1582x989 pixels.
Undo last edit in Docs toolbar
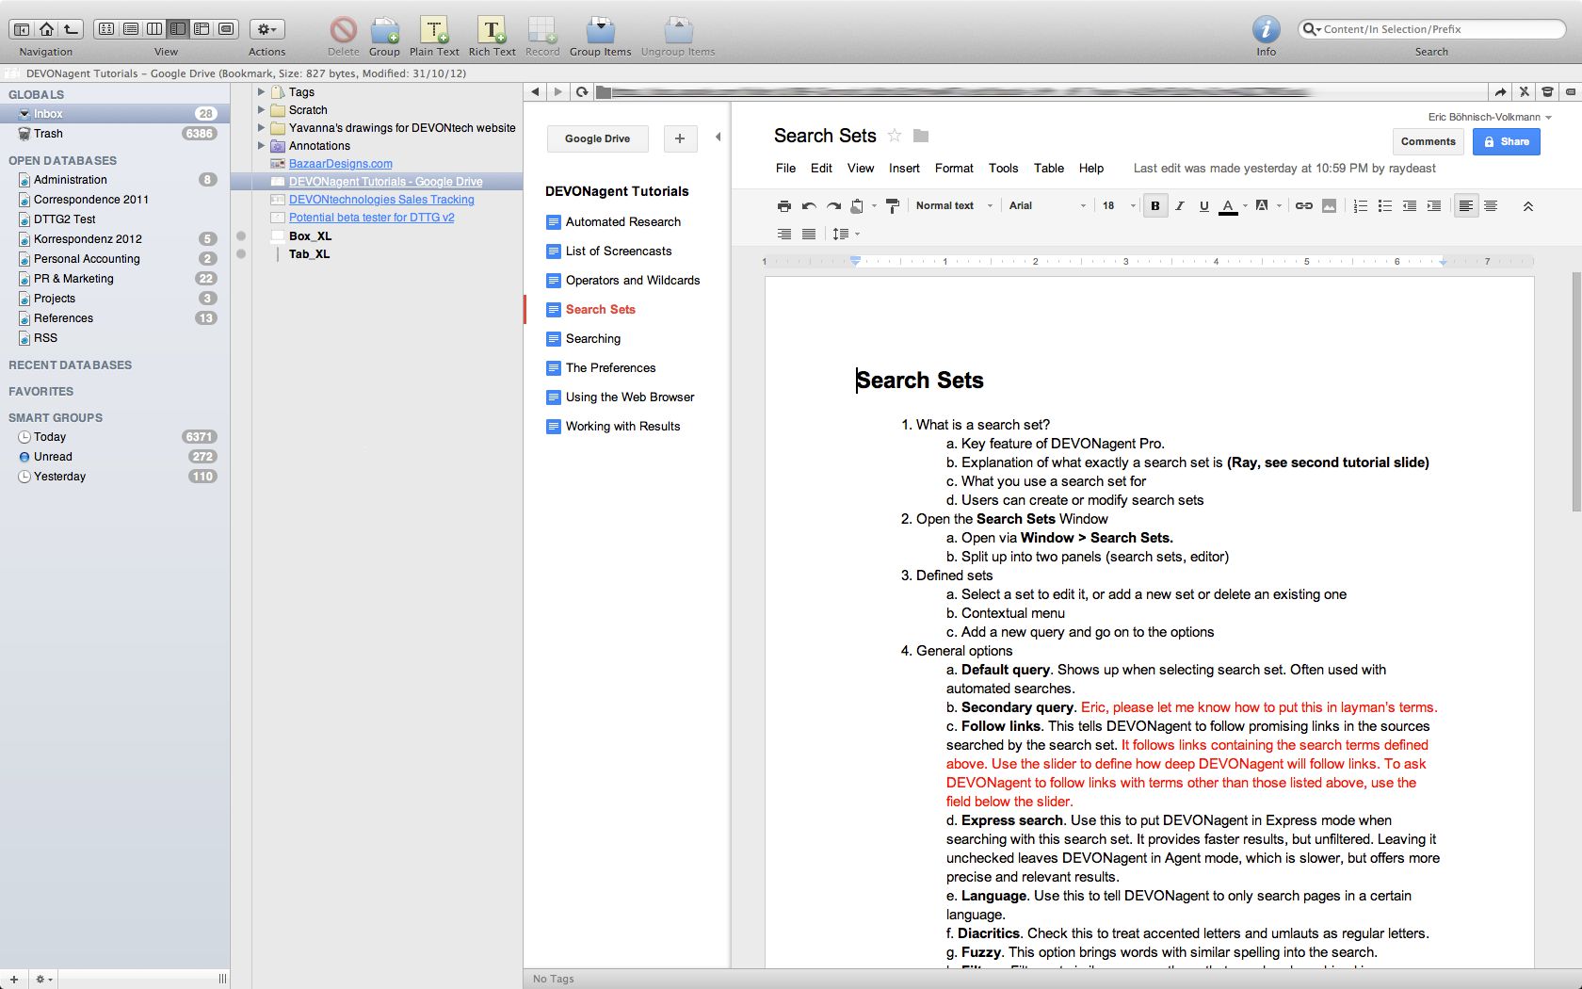(x=809, y=205)
